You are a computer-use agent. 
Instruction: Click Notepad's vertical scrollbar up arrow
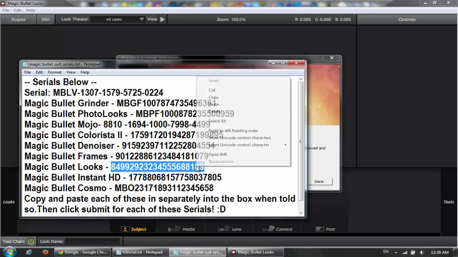[301, 79]
